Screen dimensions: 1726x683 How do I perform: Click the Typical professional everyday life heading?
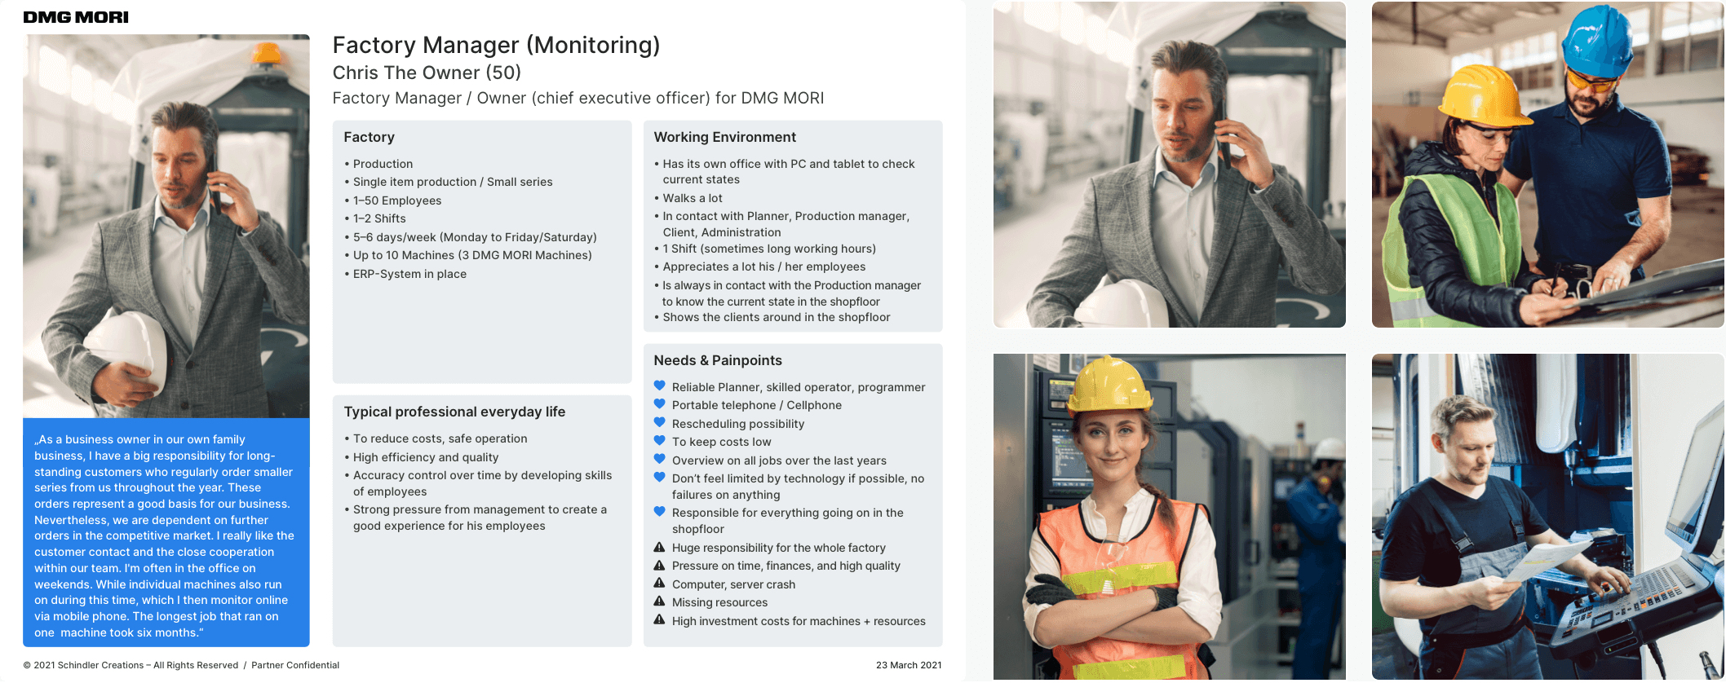[x=454, y=412]
